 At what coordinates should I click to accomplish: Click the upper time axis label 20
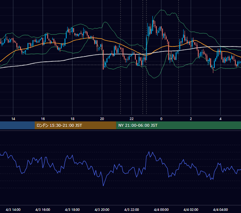(x=102, y=119)
